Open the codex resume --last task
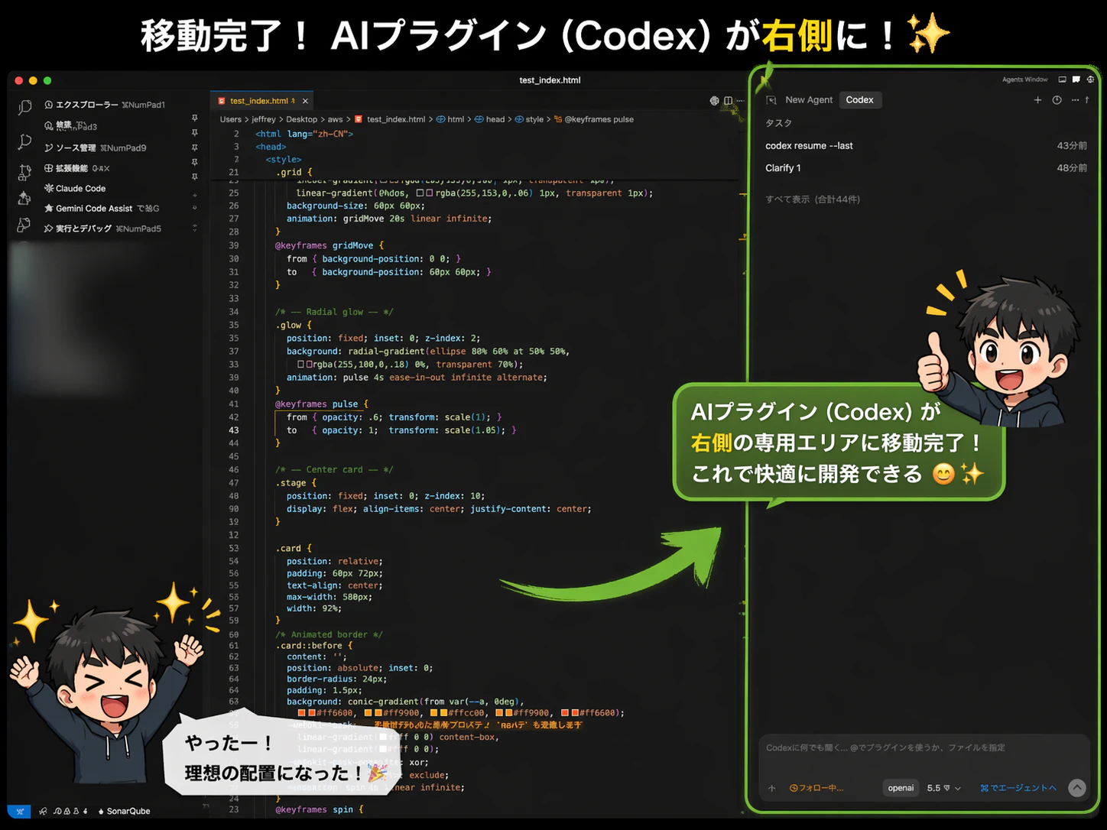Screen dimensions: 1107x830 click(x=926, y=145)
